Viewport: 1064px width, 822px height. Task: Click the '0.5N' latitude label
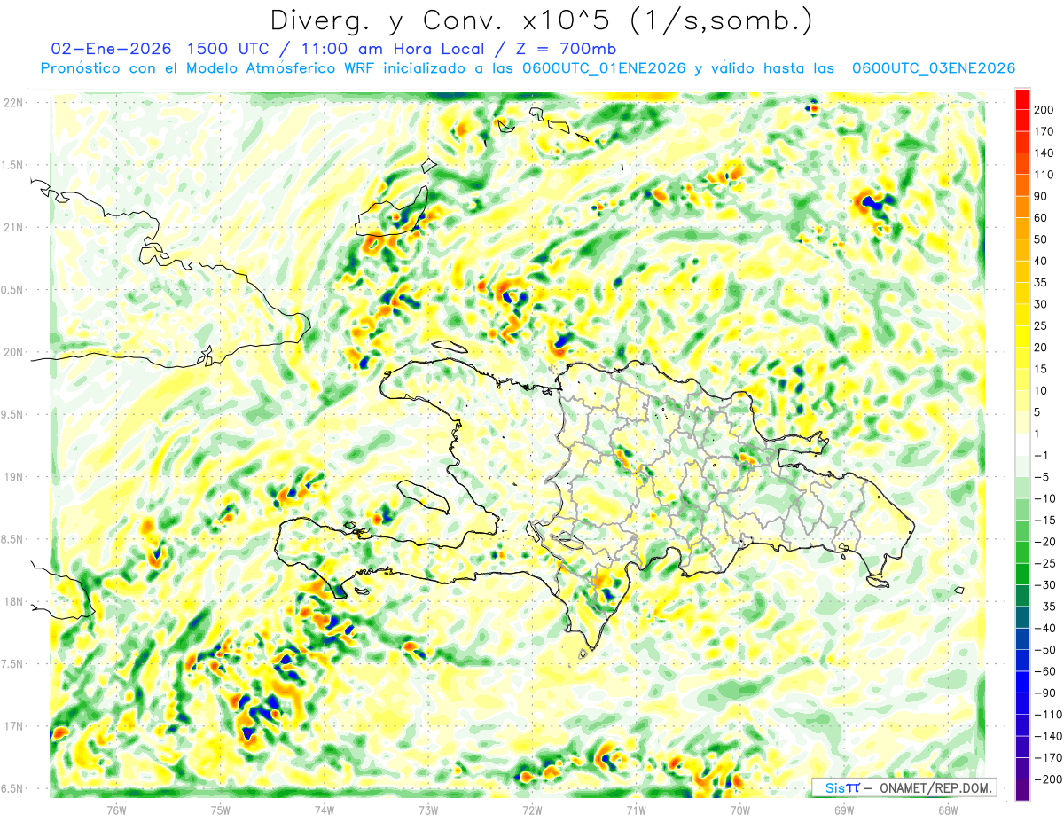click(13, 290)
